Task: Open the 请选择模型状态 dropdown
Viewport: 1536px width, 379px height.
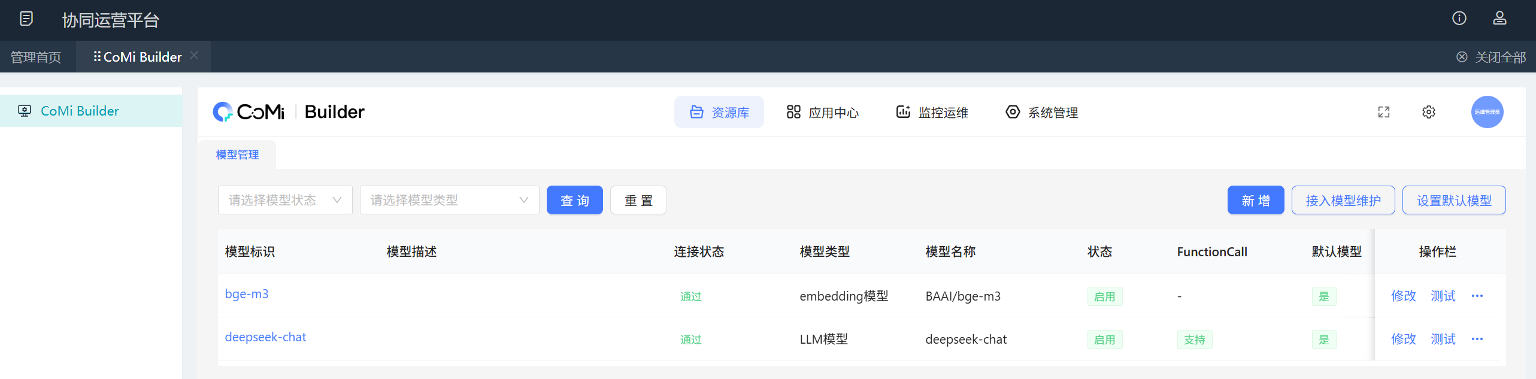Action: click(x=285, y=200)
